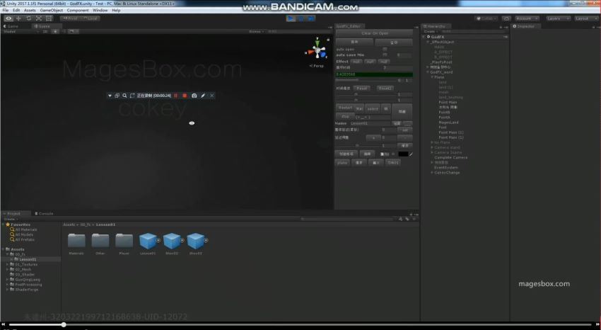
Task: Select the Lesson01 prefab cube icon
Action: click(148, 241)
